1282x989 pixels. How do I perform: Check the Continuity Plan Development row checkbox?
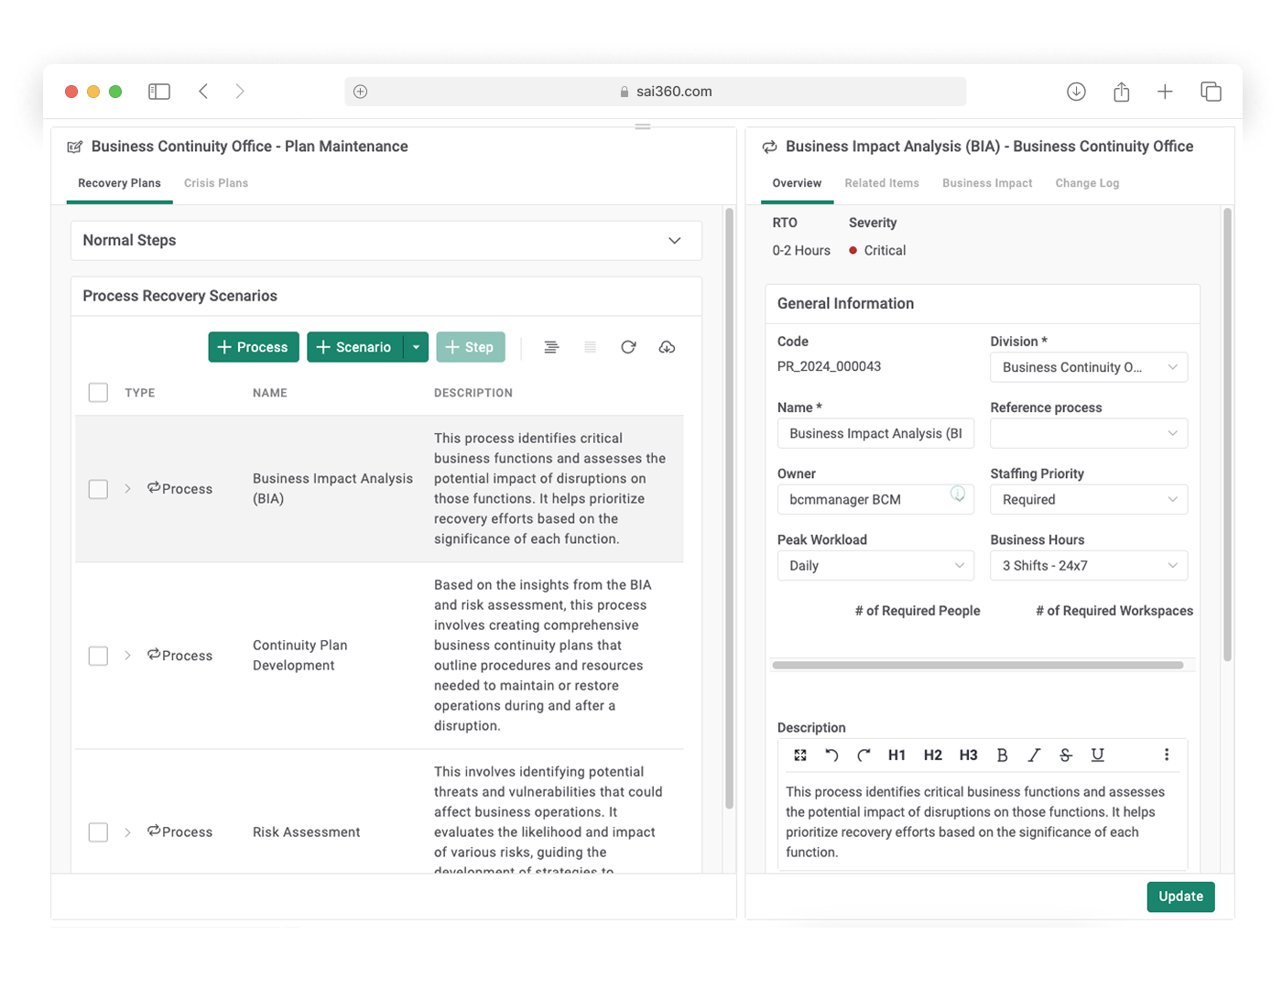[x=98, y=656]
